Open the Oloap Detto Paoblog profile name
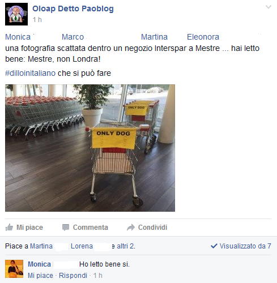This screenshot has height=283, width=277. coord(73,8)
